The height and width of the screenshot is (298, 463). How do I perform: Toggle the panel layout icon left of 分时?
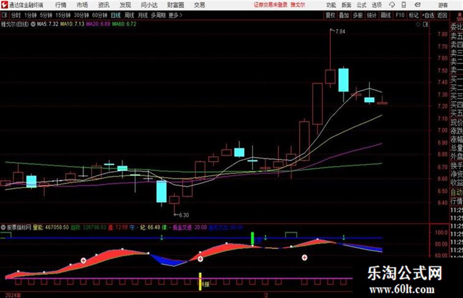(x=4, y=15)
